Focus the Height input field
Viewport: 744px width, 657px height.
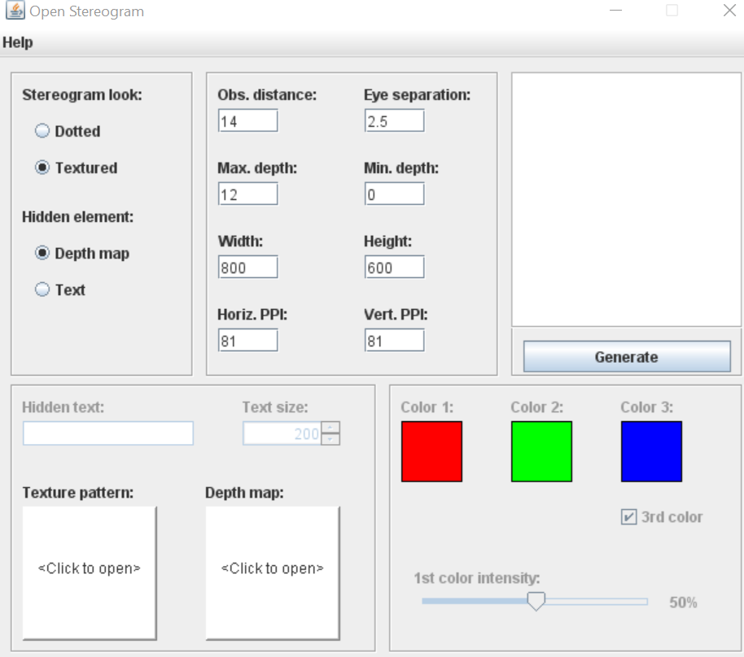pos(394,268)
